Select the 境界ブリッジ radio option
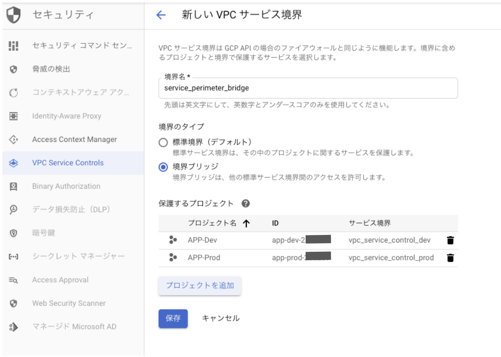The image size is (501, 357). (x=163, y=167)
